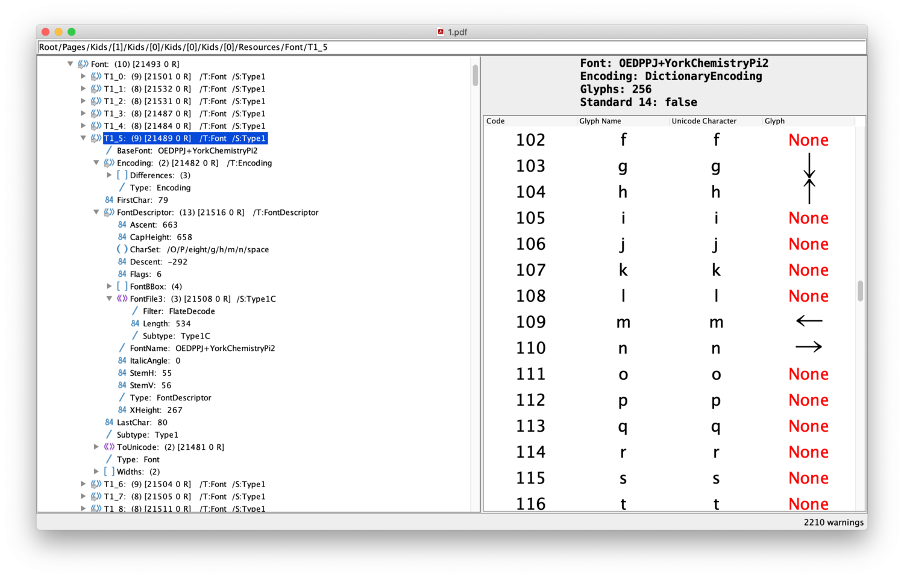Screen dimensions: 904x578
Task: Click the integer icon beside FirstChar
Action: (x=109, y=200)
